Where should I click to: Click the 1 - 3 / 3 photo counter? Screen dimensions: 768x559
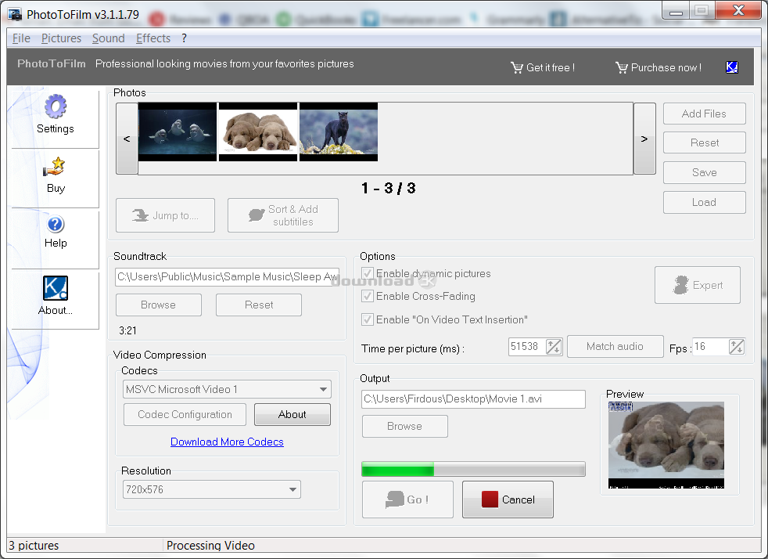pyautogui.click(x=389, y=189)
